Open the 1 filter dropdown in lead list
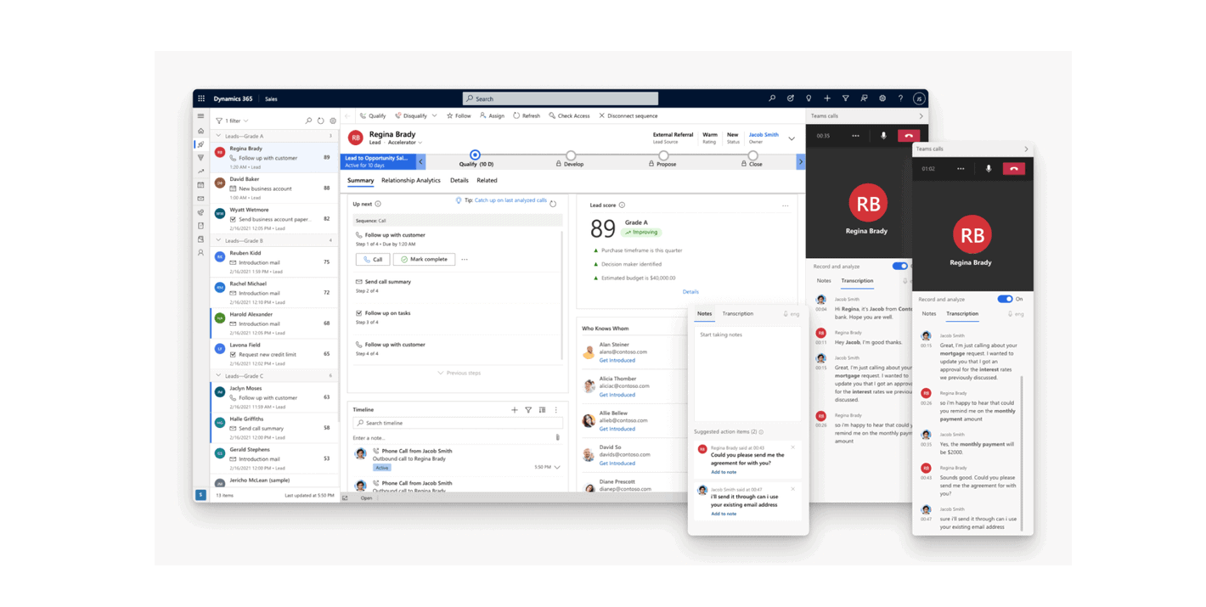The width and height of the screenshot is (1206, 607). coord(232,121)
